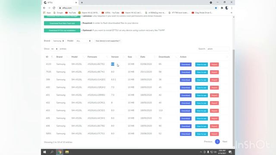Image resolution: width=276 pixels, height=155 pixels.
Task: Open a new browser tab with plus
Action: coord(82,3)
